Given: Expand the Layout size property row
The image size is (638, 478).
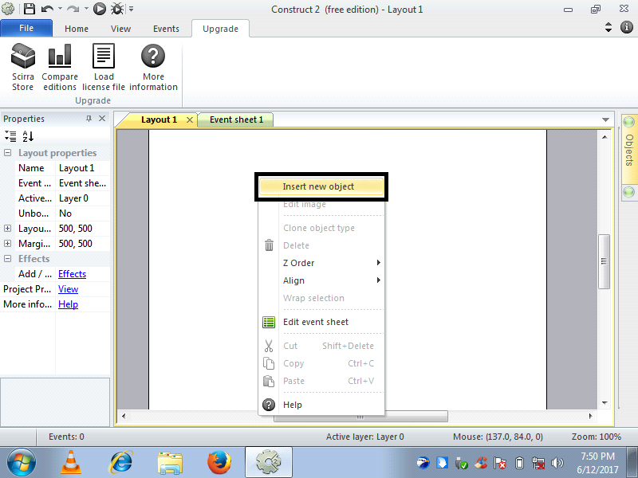Looking at the screenshot, I should click(8, 229).
